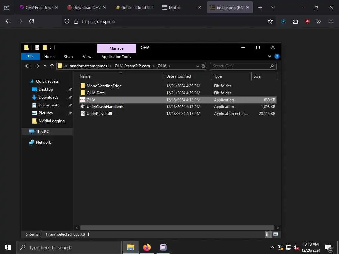Image resolution: width=339 pixels, height=254 pixels.
Task: Click OHV-SteamRIP.com in the breadcrumb path
Action: point(132,66)
